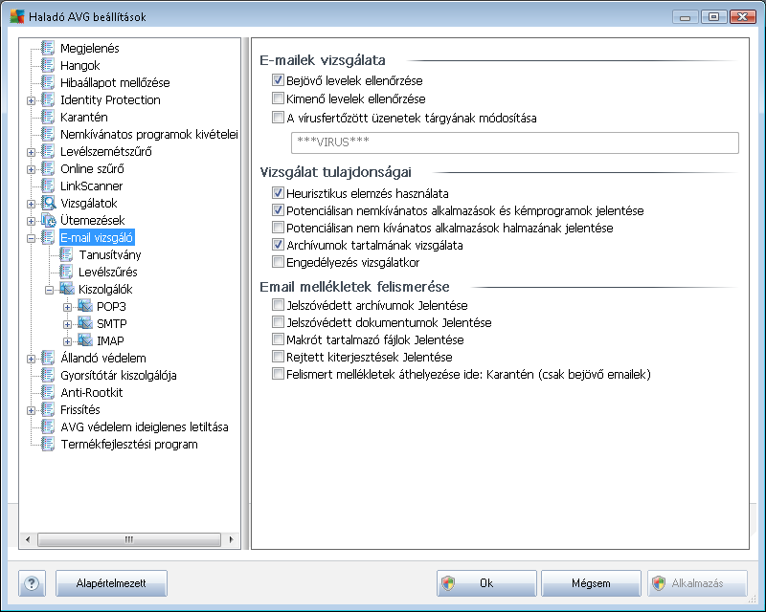Click the tree scrollbar right arrow
This screenshot has width=766, height=612.
pyautogui.click(x=231, y=539)
